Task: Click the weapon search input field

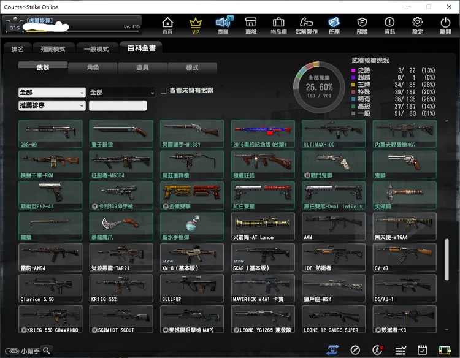Action: [118, 105]
